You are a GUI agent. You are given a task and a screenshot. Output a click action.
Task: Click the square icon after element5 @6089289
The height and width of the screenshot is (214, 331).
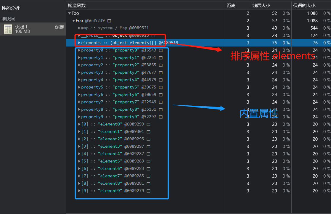point(148,161)
